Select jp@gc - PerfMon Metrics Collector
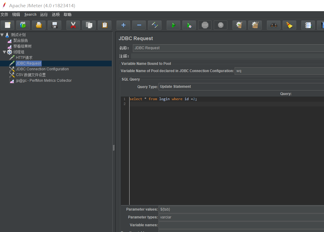 tap(44, 81)
